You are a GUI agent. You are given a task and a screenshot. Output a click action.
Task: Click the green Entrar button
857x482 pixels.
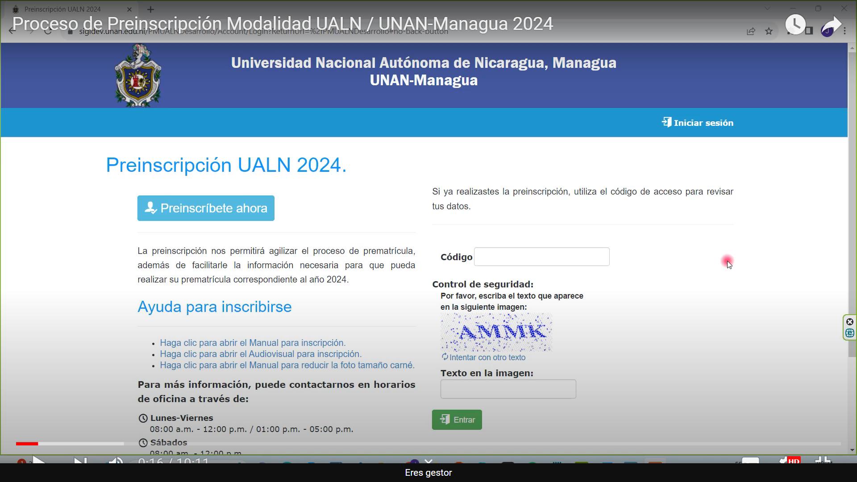(x=457, y=420)
